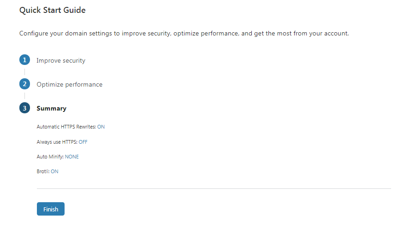Click connector line between steps 1 and 2

pos(24,72)
